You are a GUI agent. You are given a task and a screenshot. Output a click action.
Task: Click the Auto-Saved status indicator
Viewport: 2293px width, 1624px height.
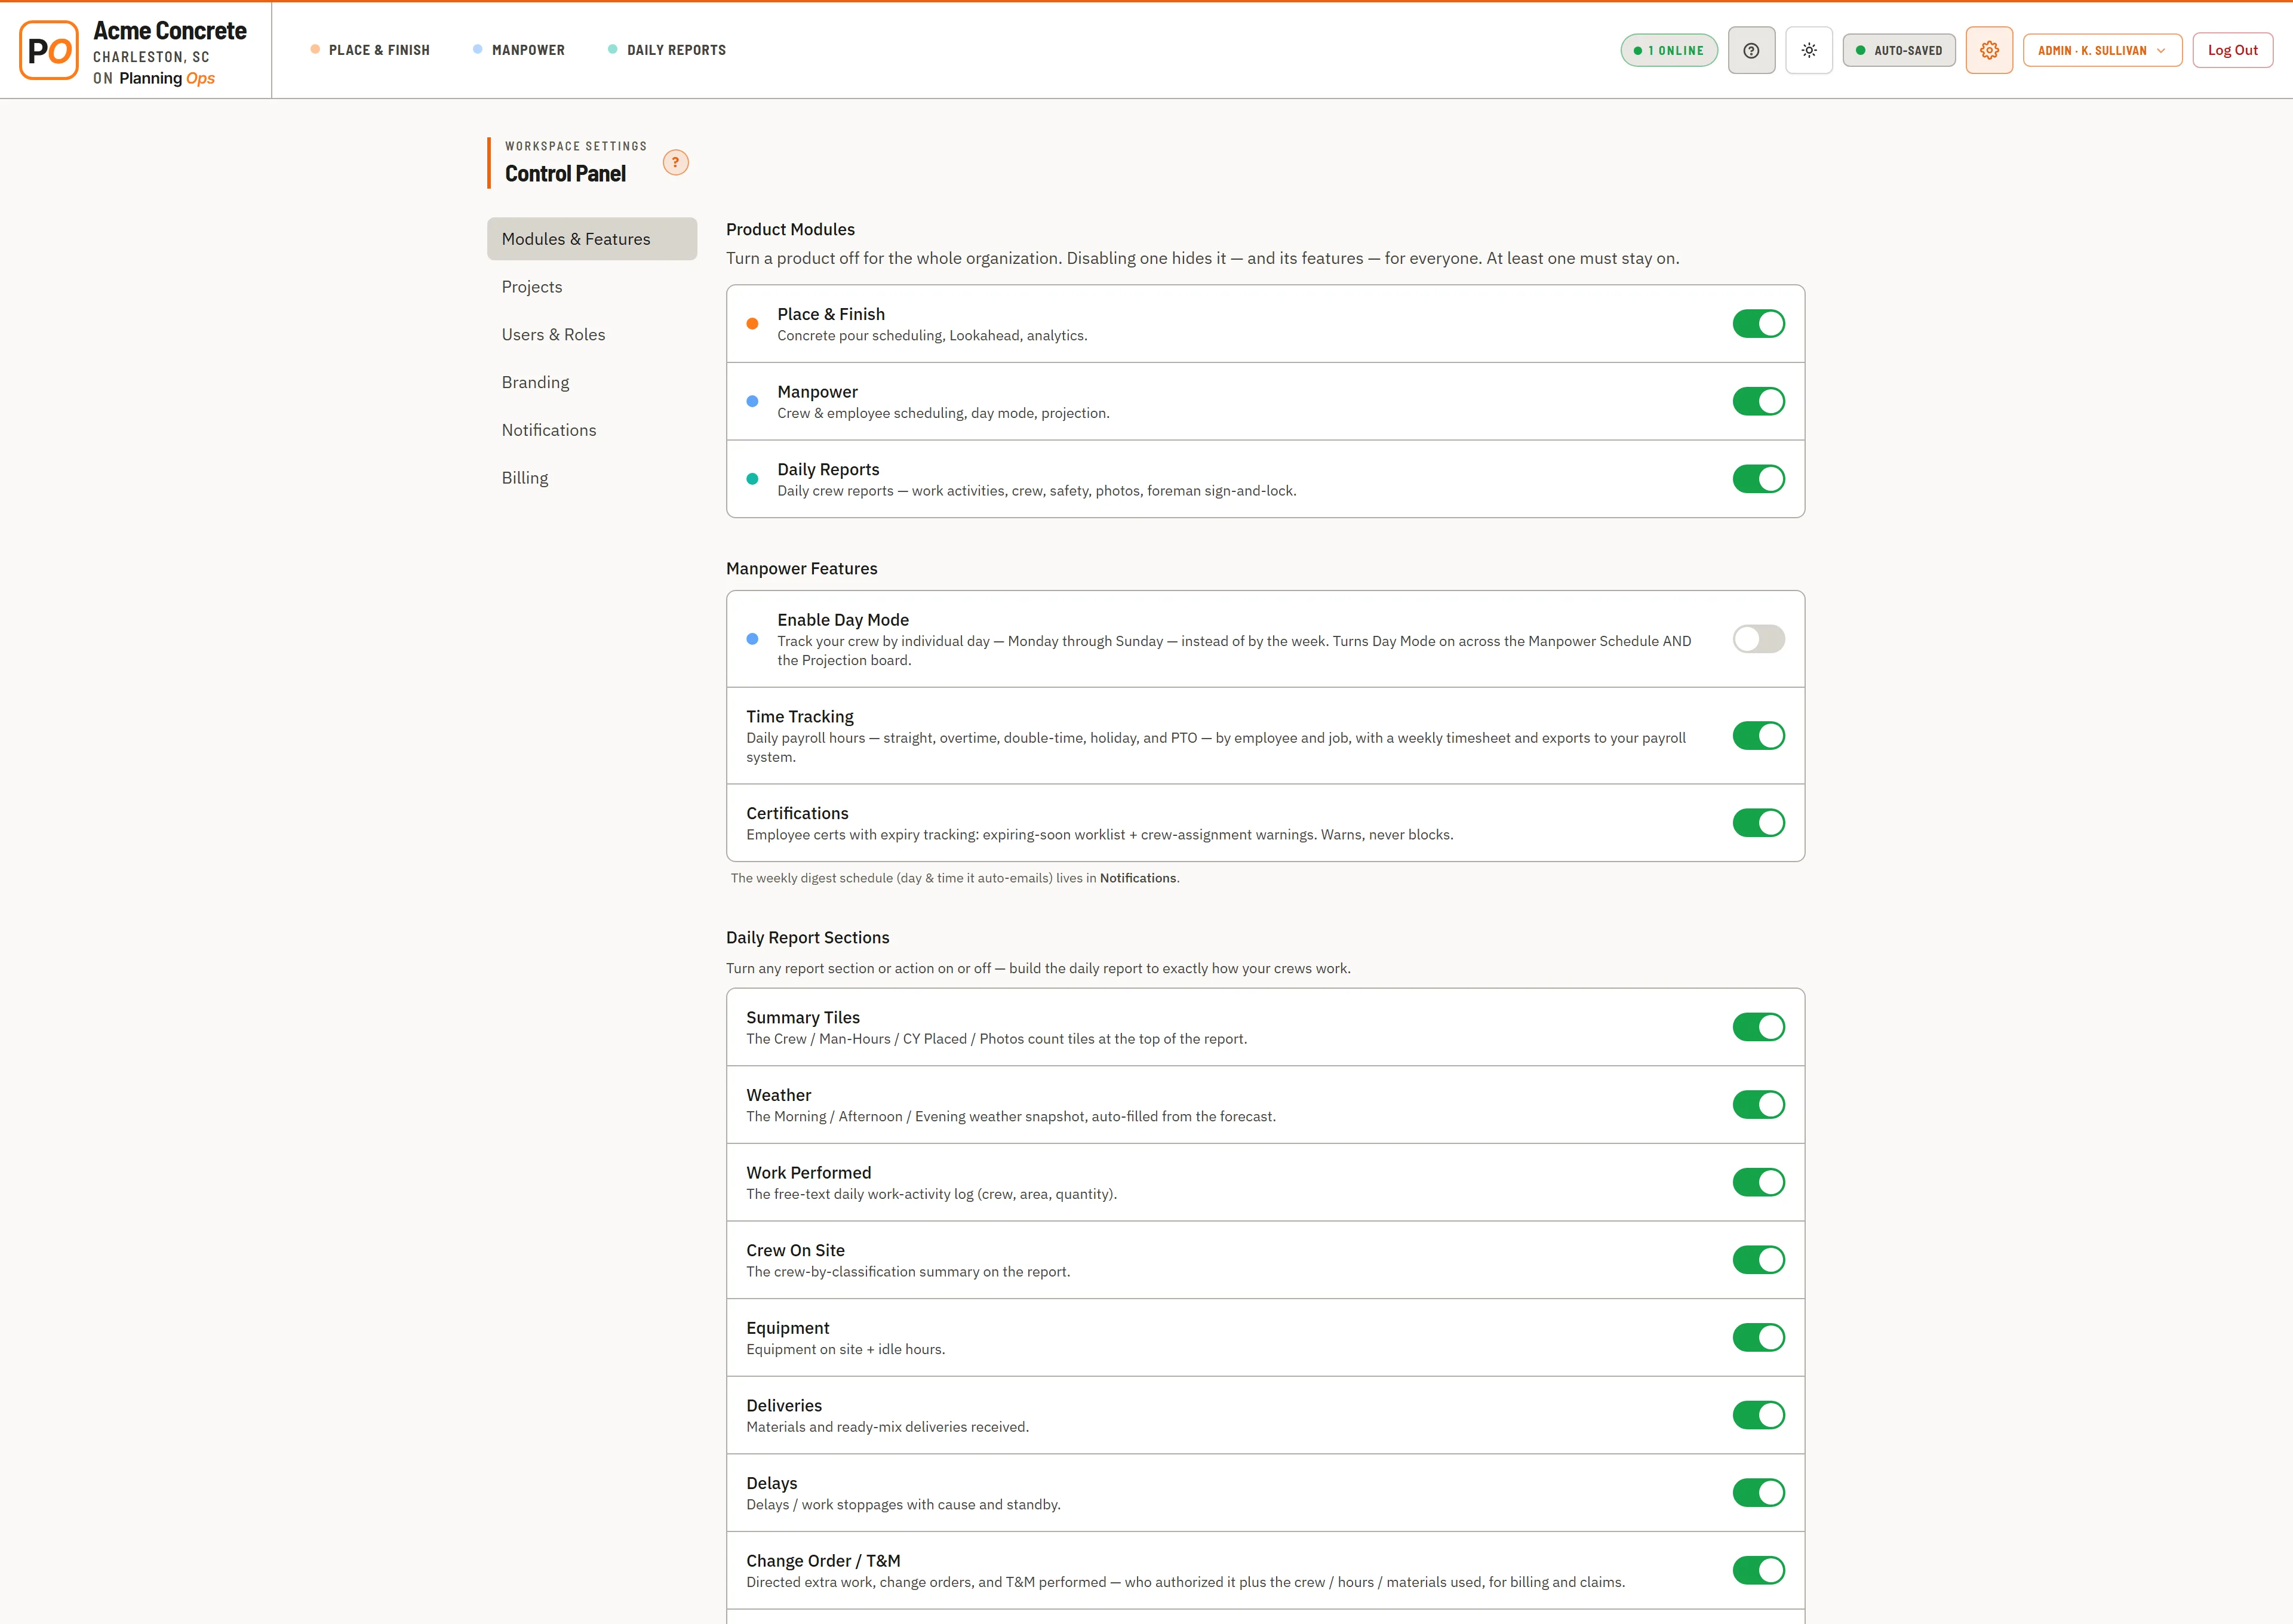1899,50
